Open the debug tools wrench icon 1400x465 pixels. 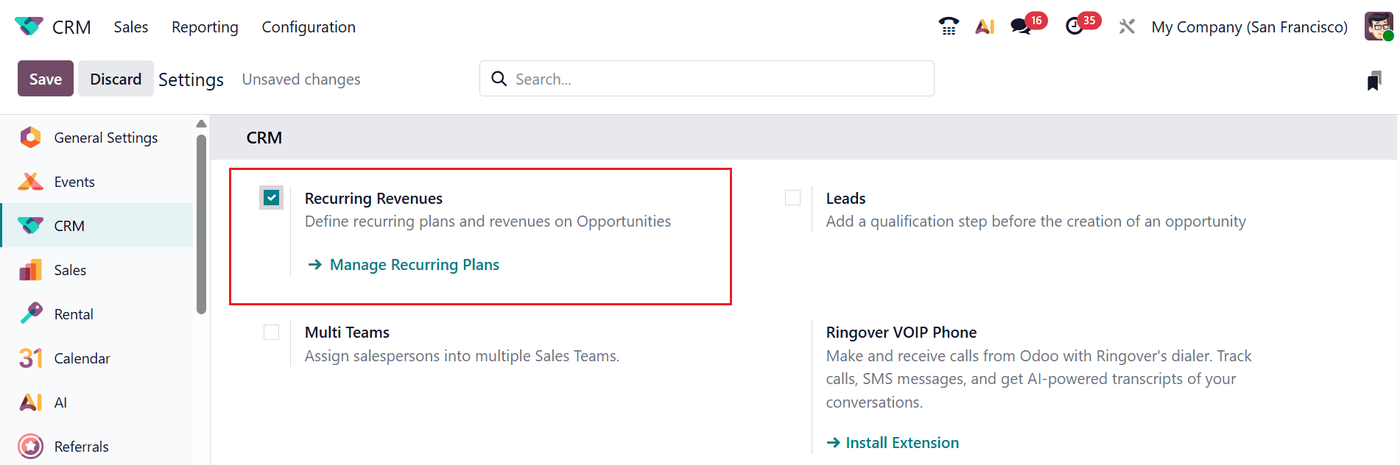pyautogui.click(x=1127, y=26)
